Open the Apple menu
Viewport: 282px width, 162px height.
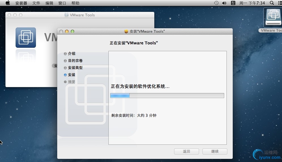tap(8, 3)
